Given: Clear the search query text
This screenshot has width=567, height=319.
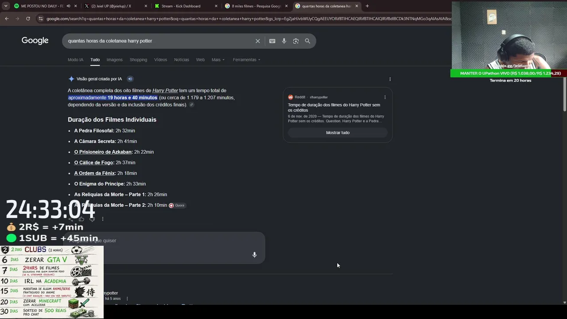Looking at the screenshot, I should pyautogui.click(x=258, y=41).
